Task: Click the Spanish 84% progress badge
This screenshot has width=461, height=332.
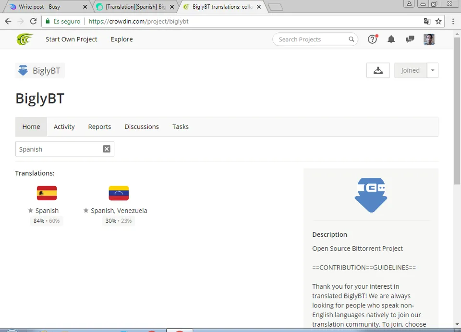Action: coord(47,221)
